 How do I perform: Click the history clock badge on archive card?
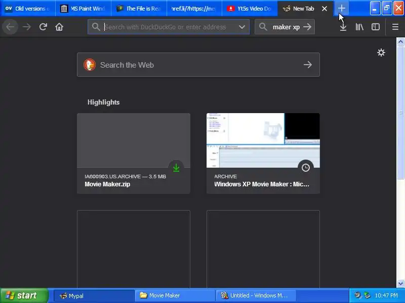click(306, 168)
